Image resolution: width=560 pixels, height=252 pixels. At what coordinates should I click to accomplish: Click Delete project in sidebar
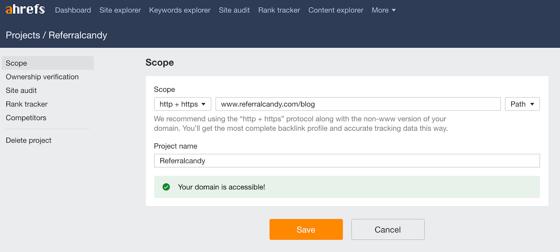[29, 140]
